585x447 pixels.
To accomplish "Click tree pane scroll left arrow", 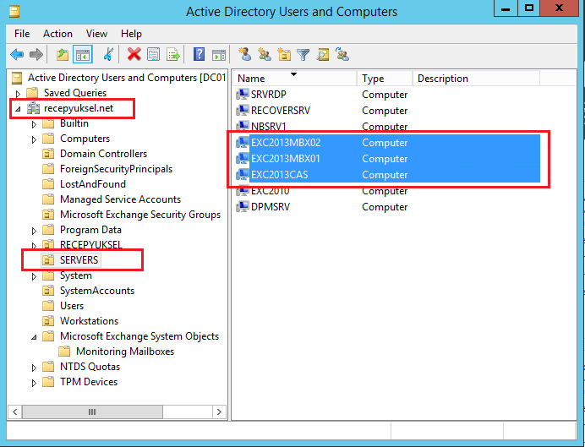I will (x=15, y=412).
